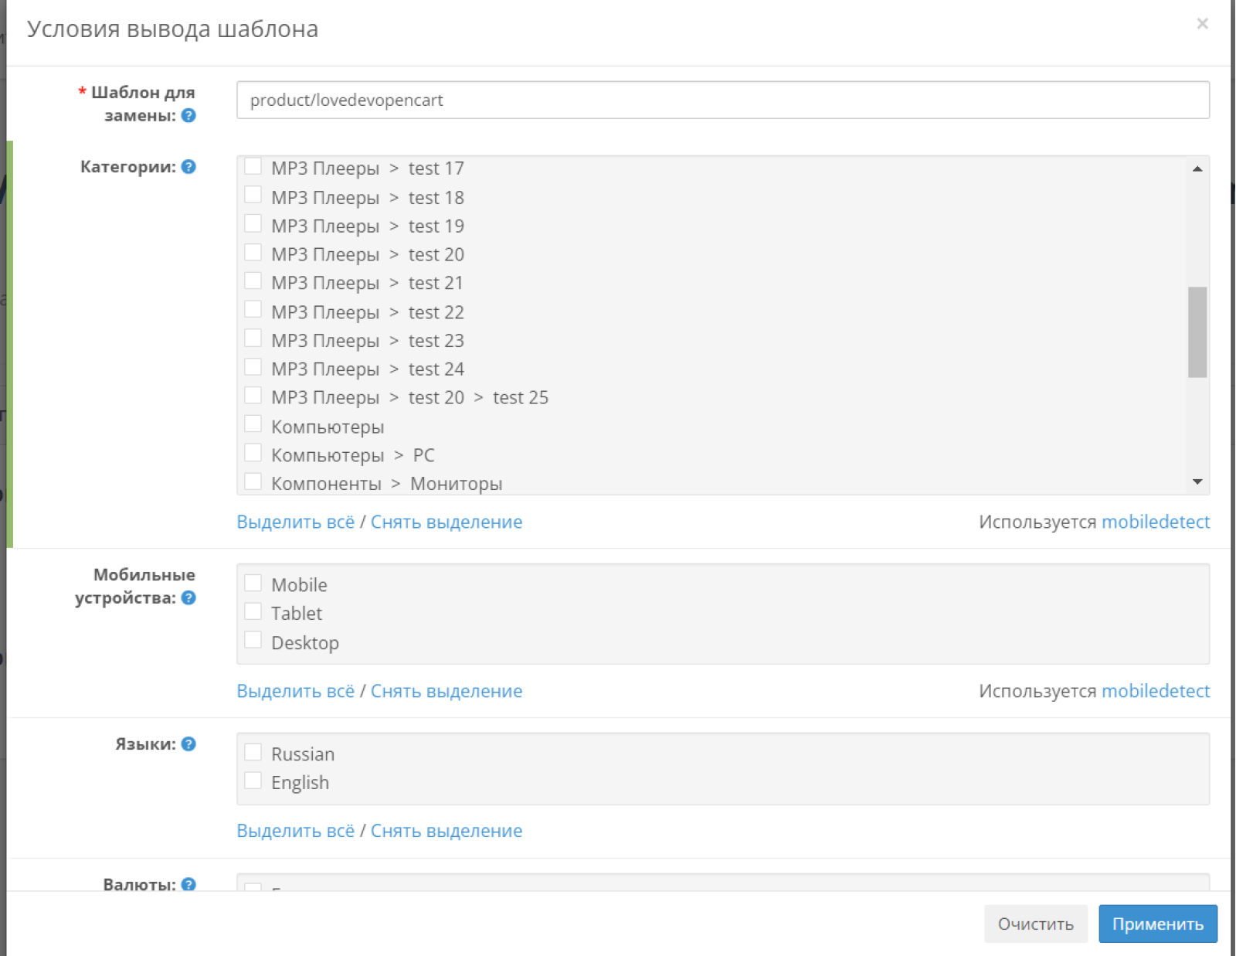
Task: Deselect languages via Снять выделение
Action: click(447, 832)
